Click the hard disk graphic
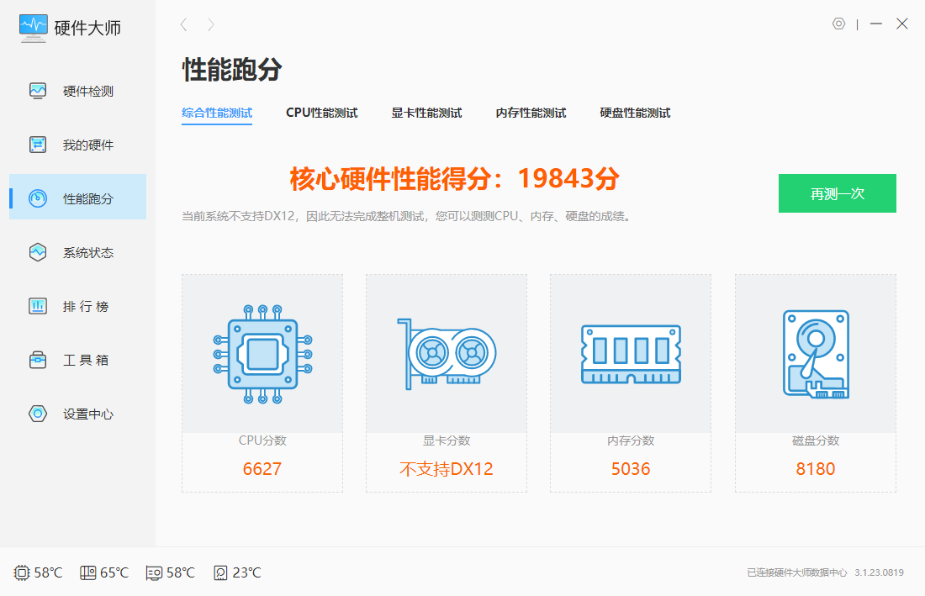The height and width of the screenshot is (596, 925). [815, 353]
